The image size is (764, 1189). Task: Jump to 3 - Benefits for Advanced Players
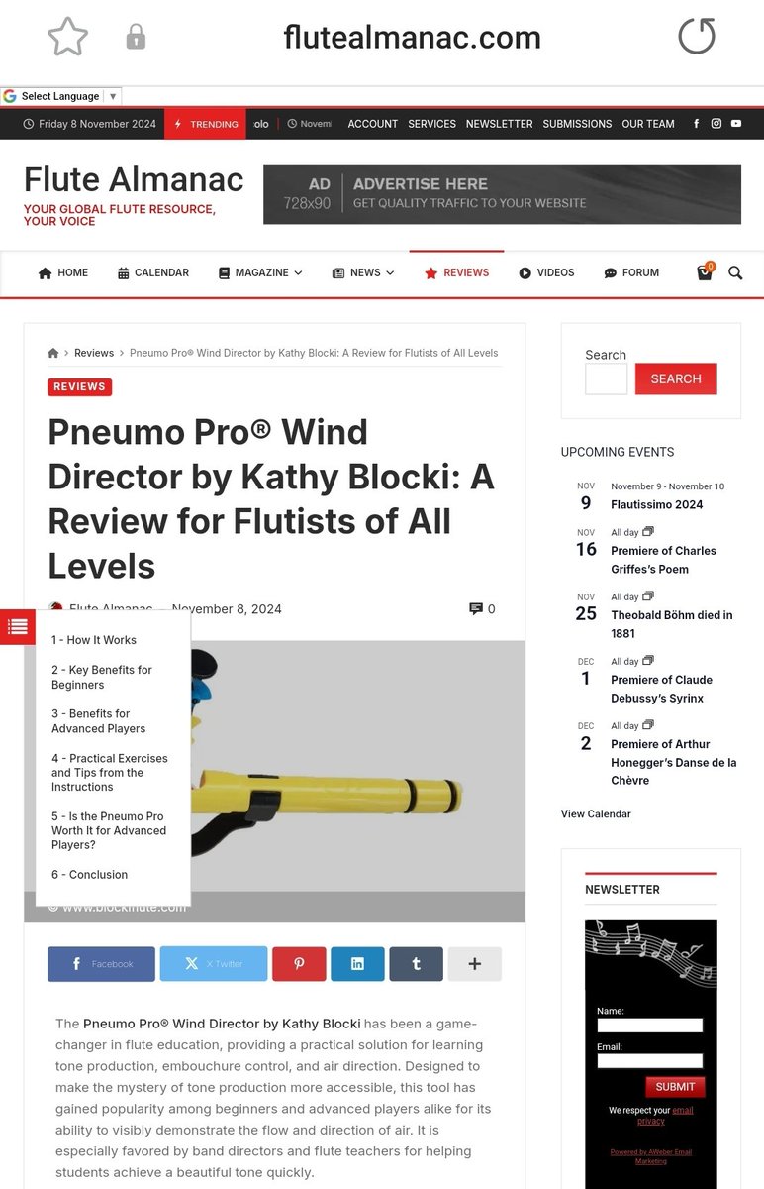coord(99,721)
